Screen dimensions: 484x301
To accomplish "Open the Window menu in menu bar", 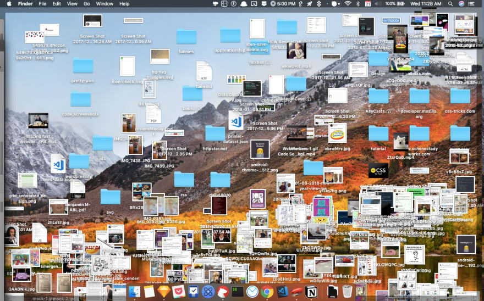I will pos(105,4).
